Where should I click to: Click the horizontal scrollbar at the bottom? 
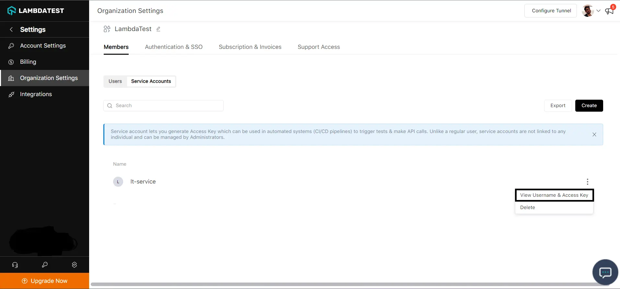pos(350,284)
